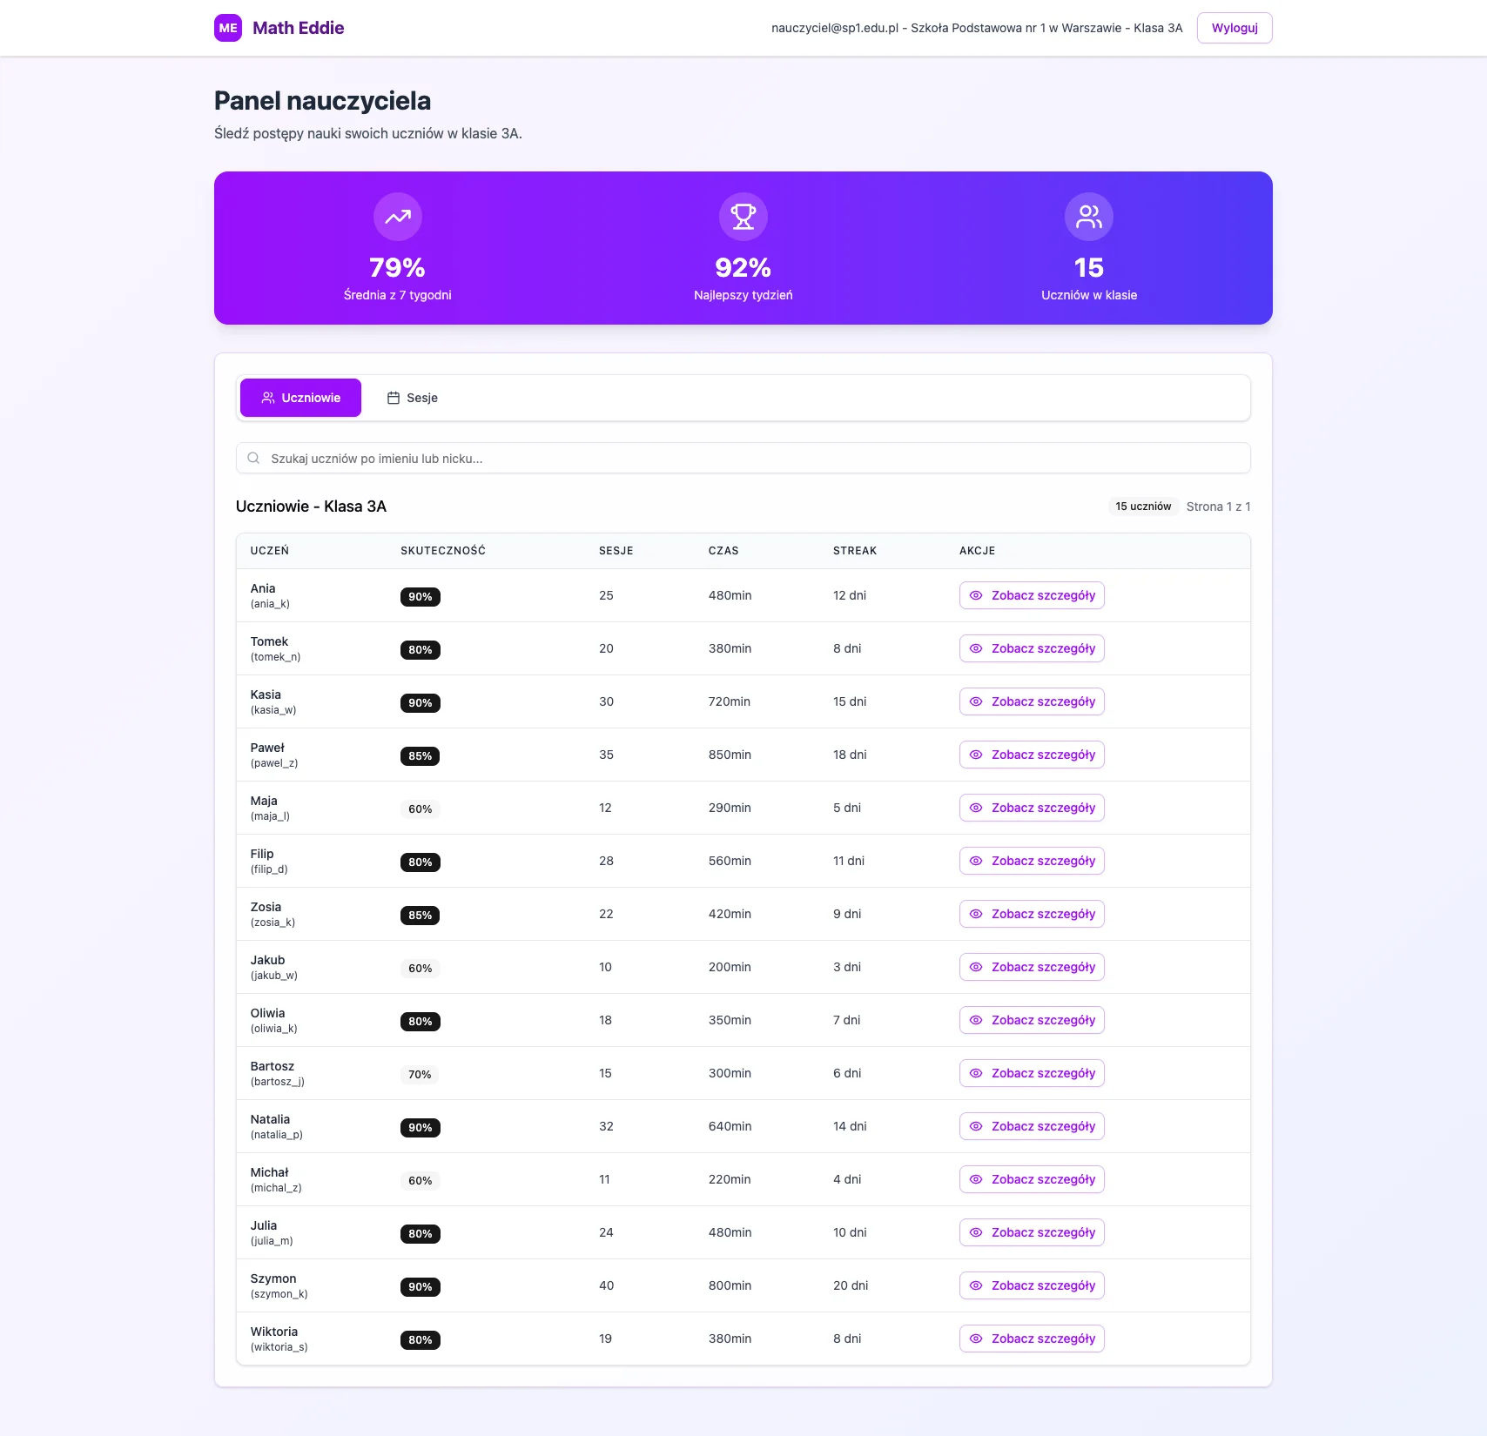Image resolution: width=1487 pixels, height=1436 pixels.
Task: Open the STREAK column header
Action: 855,550
